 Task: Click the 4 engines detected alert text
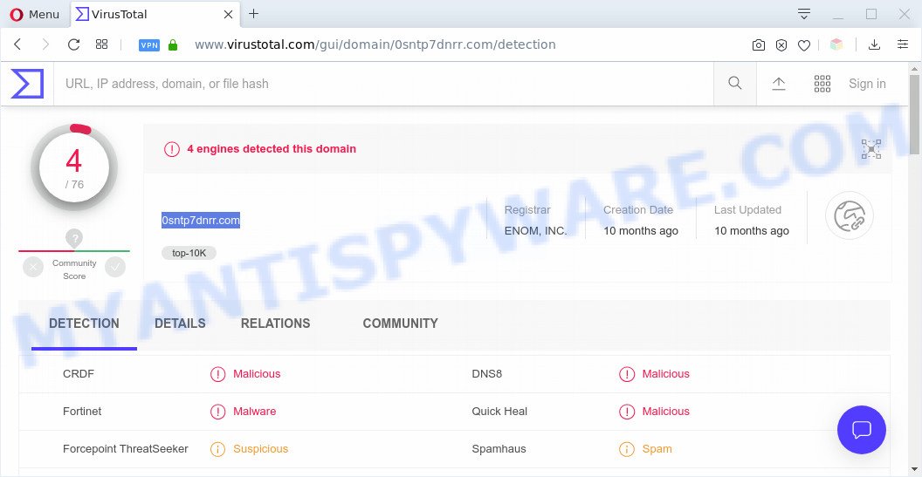click(272, 149)
